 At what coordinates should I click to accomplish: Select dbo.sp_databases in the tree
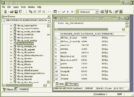(x=25, y=44)
